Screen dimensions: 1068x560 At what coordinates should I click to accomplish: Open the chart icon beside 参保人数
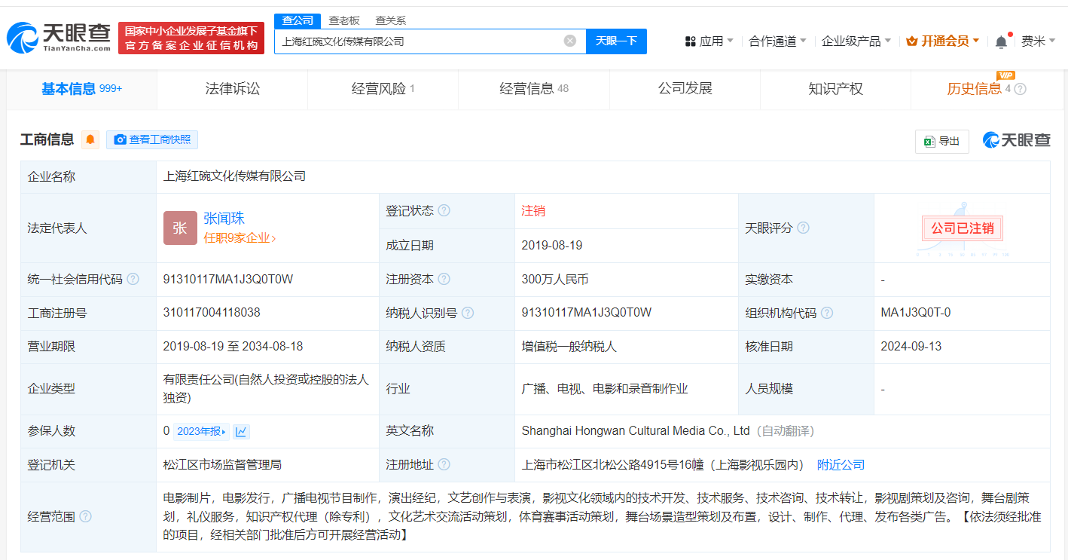(x=242, y=430)
